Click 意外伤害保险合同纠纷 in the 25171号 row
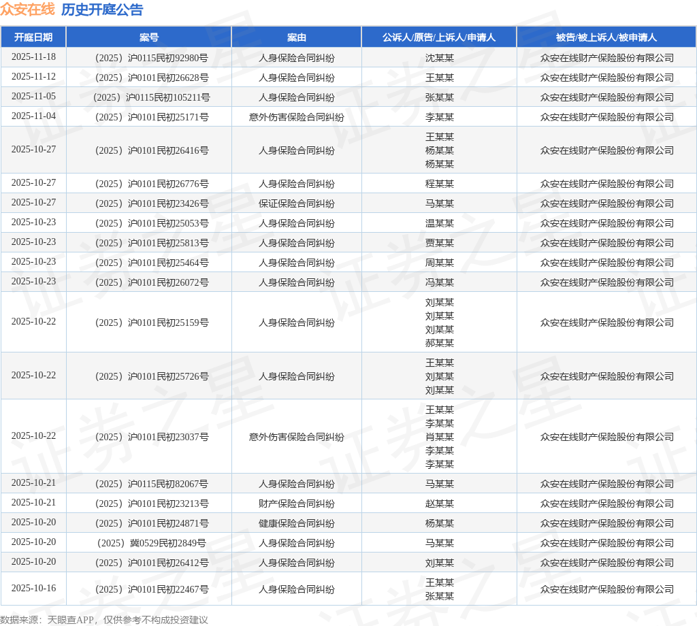The width and height of the screenshot is (697, 626). point(297,117)
